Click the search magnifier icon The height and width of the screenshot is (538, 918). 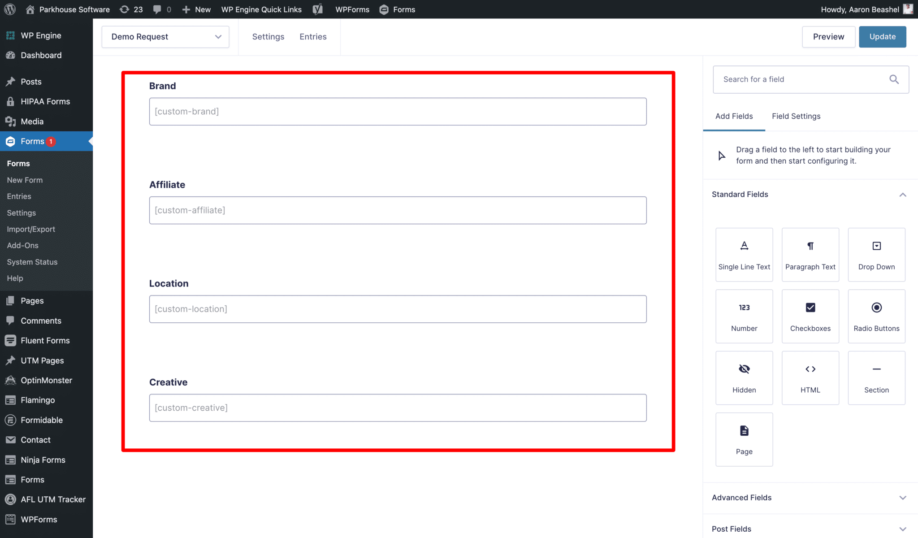(x=894, y=79)
